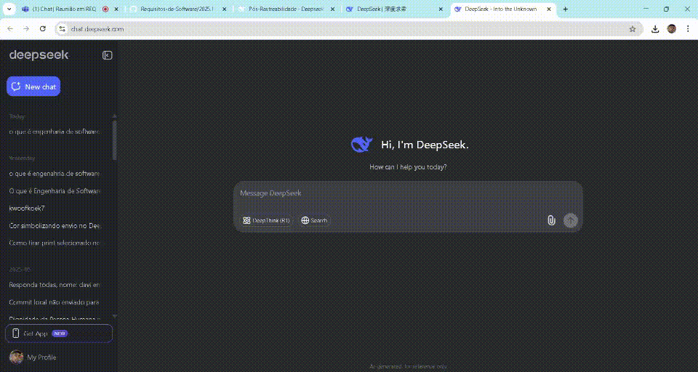The height and width of the screenshot is (372, 698).
Task: Click the My Profile avatar picture
Action: [17, 357]
